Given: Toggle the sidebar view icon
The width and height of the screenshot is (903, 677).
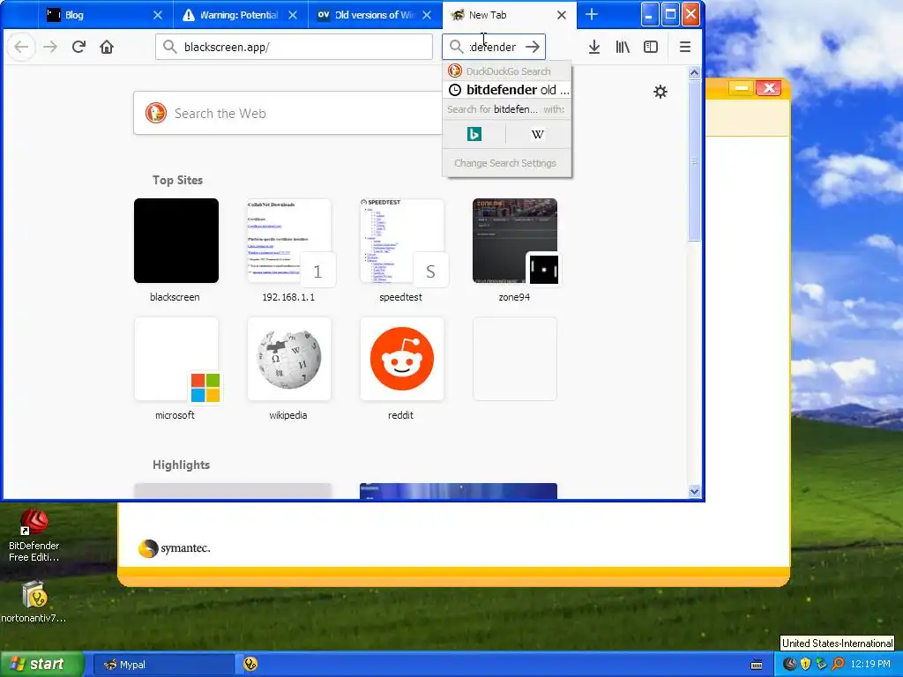Looking at the screenshot, I should pos(651,48).
